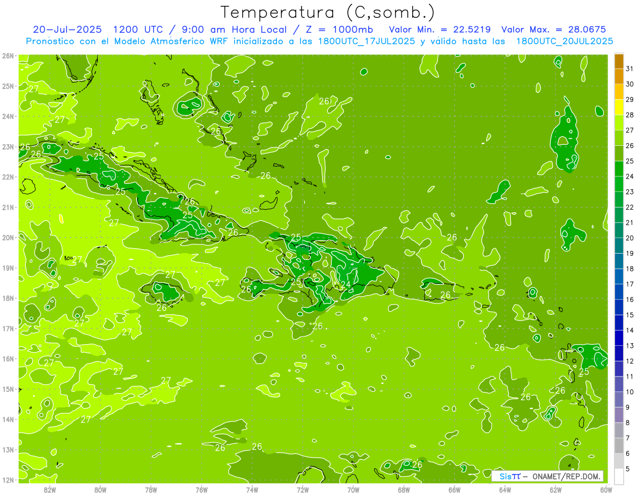Click the 14N latitude axis label
Viewport: 644px width, 497px height.
(8, 419)
